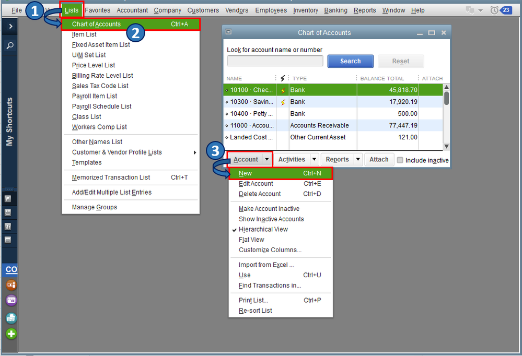Open the orange sidebar circle icon

point(11,285)
